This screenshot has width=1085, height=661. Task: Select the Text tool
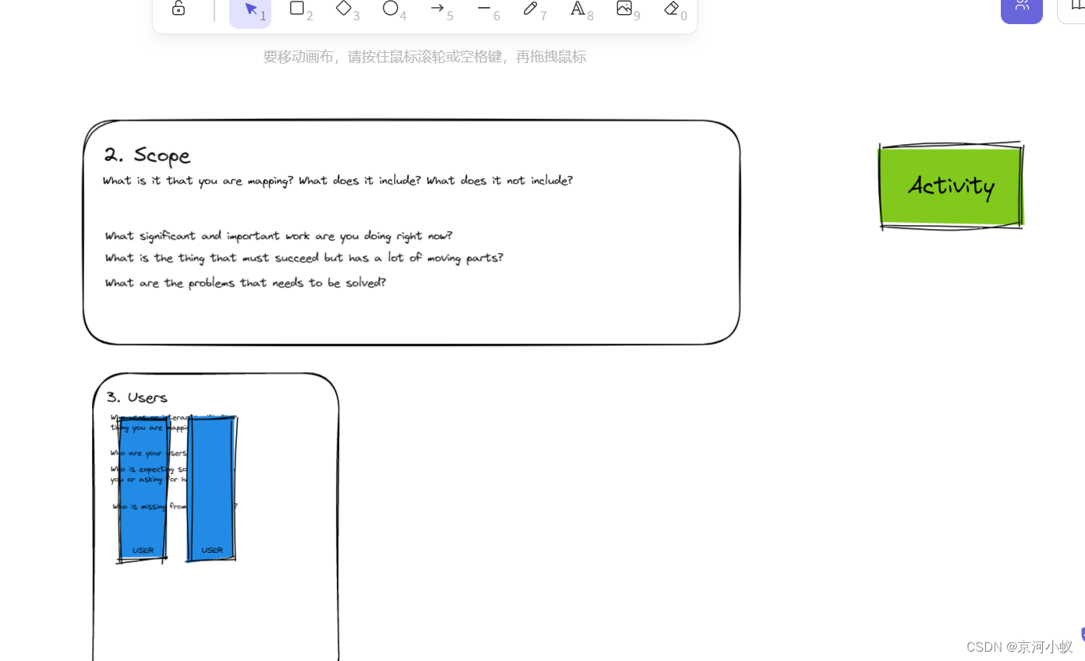(x=578, y=9)
